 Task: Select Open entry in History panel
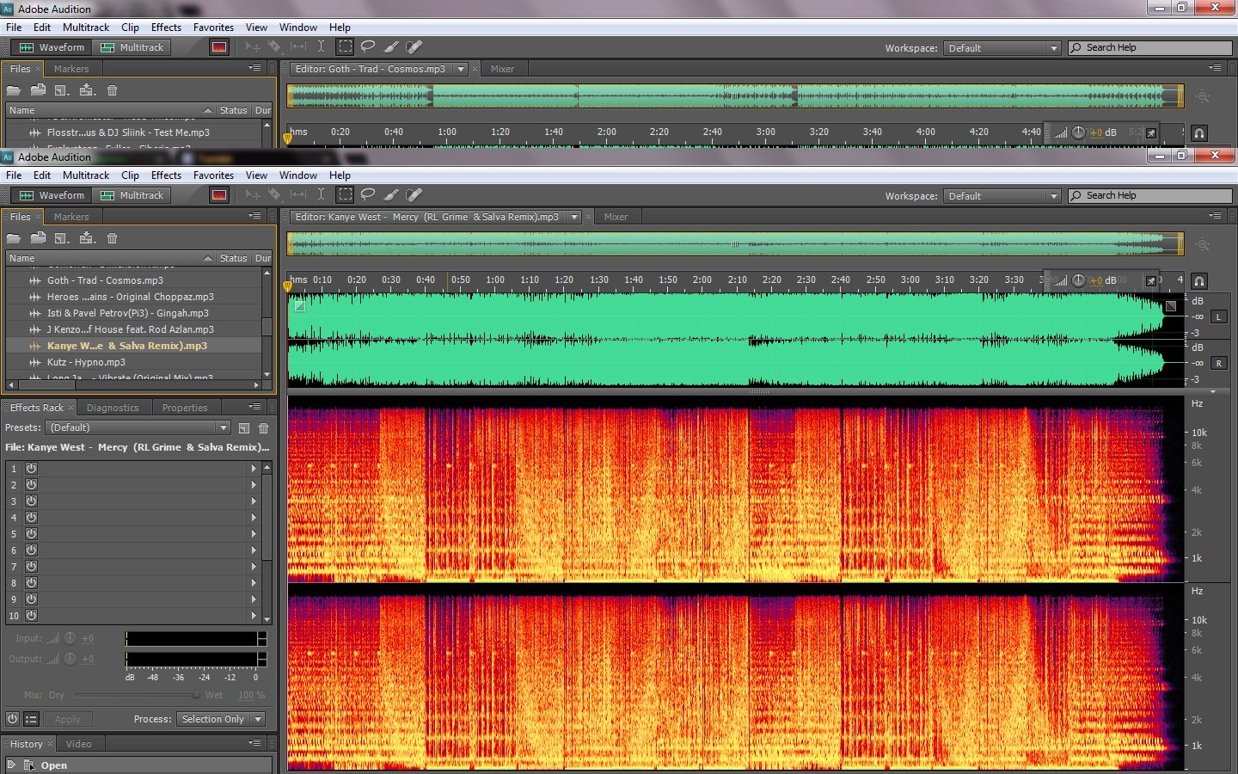(138, 765)
